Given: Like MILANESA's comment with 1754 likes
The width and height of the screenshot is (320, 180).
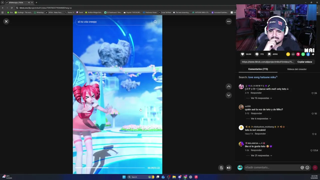Looking at the screenshot, I should point(311,150).
